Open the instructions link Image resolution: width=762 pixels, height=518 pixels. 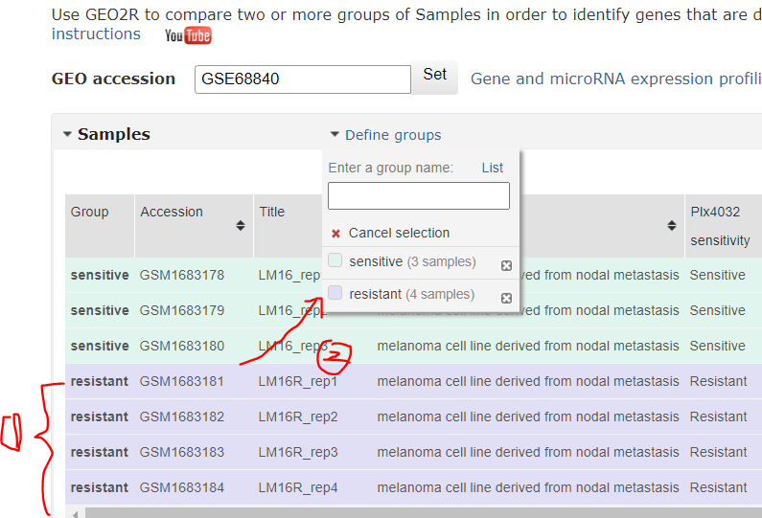click(x=96, y=34)
